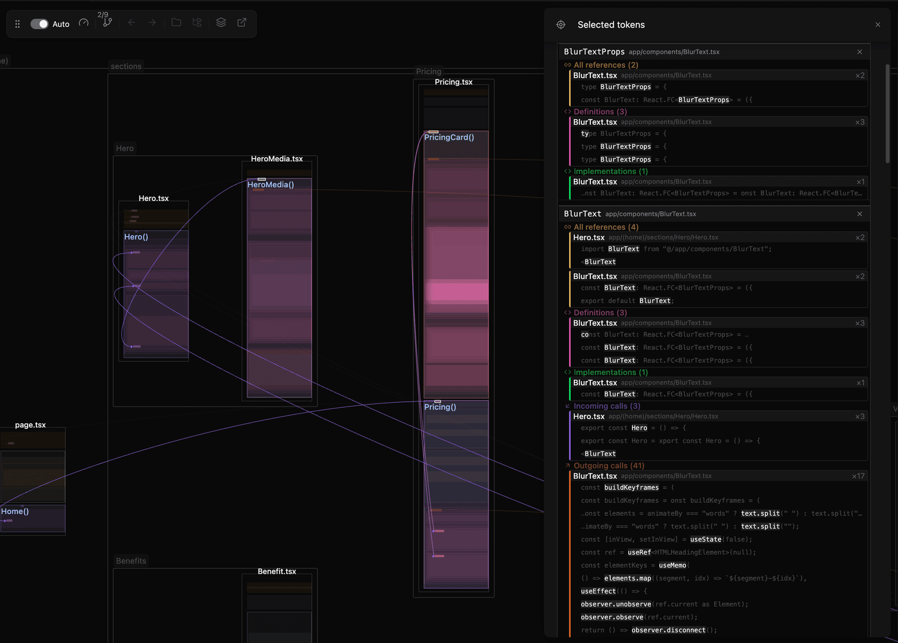Screen dimensions: 898x643
Task: Click the back arrow in the toolbar
Action: click(x=131, y=22)
